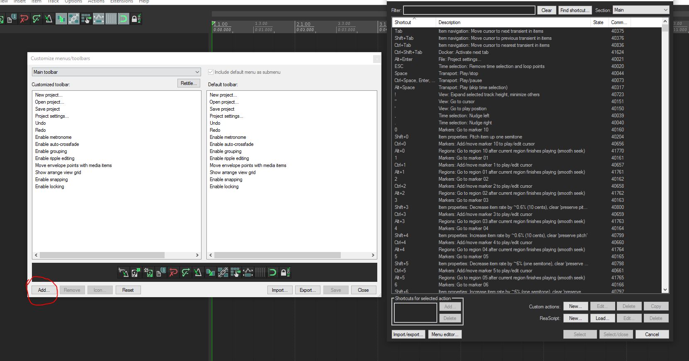Click metronome icon in customize toolbar preview
The image size is (689, 361).
pyautogui.click(x=198, y=272)
